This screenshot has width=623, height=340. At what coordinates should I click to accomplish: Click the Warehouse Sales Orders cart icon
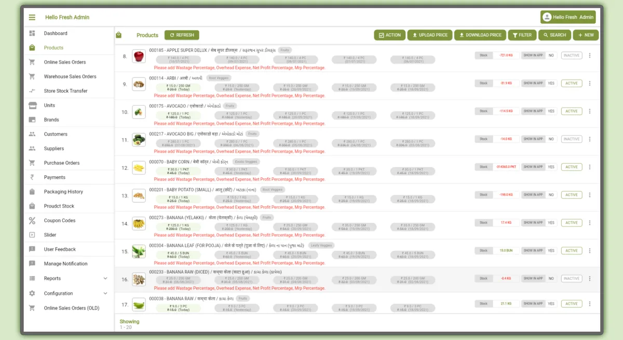pos(32,76)
